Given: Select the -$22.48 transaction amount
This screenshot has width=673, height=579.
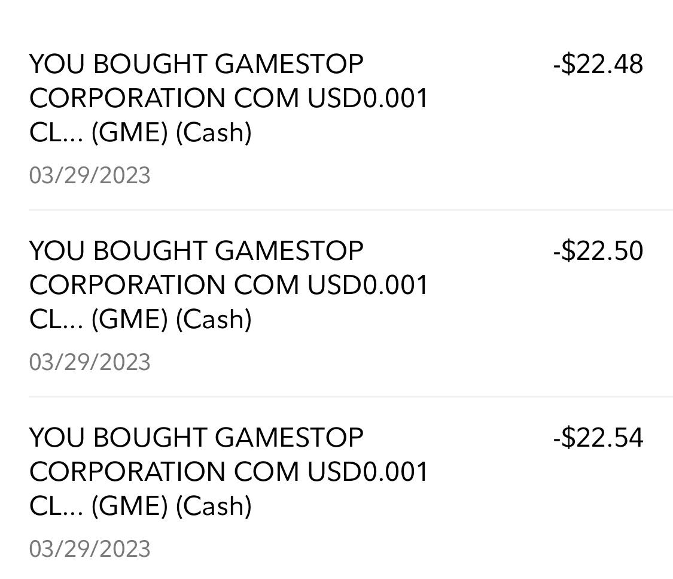Looking at the screenshot, I should [x=598, y=64].
